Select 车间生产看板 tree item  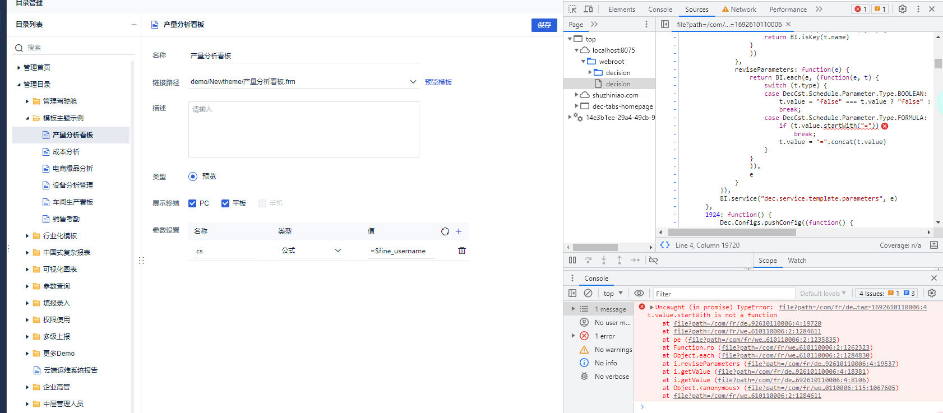pos(73,202)
